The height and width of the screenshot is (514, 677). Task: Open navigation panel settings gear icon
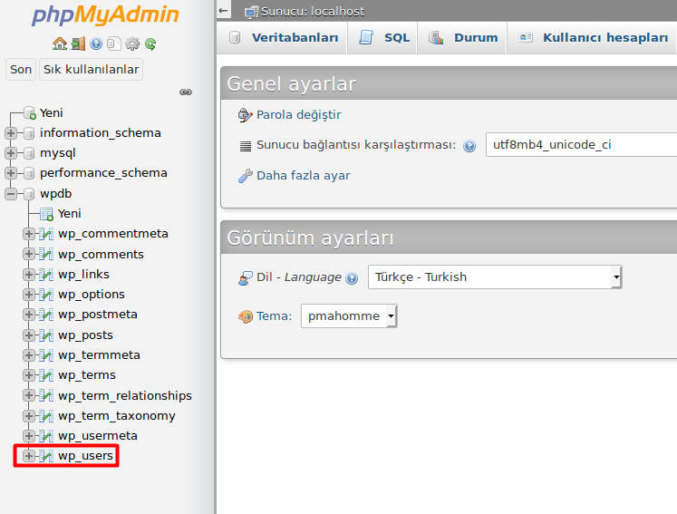coord(132,44)
